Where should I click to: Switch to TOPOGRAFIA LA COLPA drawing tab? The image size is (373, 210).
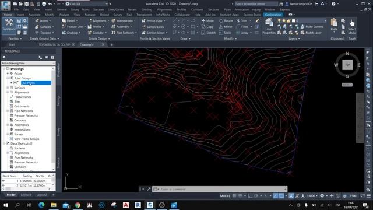54,44
